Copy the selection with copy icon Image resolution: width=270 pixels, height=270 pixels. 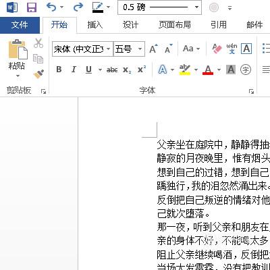point(38,59)
